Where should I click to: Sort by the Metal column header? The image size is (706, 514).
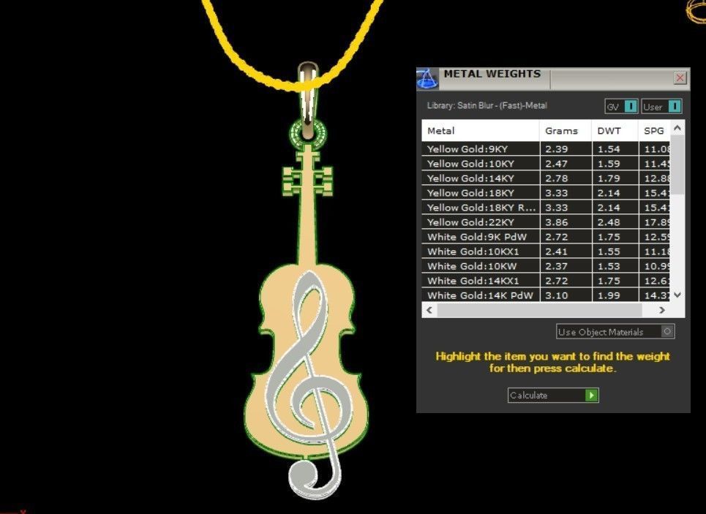(481, 131)
